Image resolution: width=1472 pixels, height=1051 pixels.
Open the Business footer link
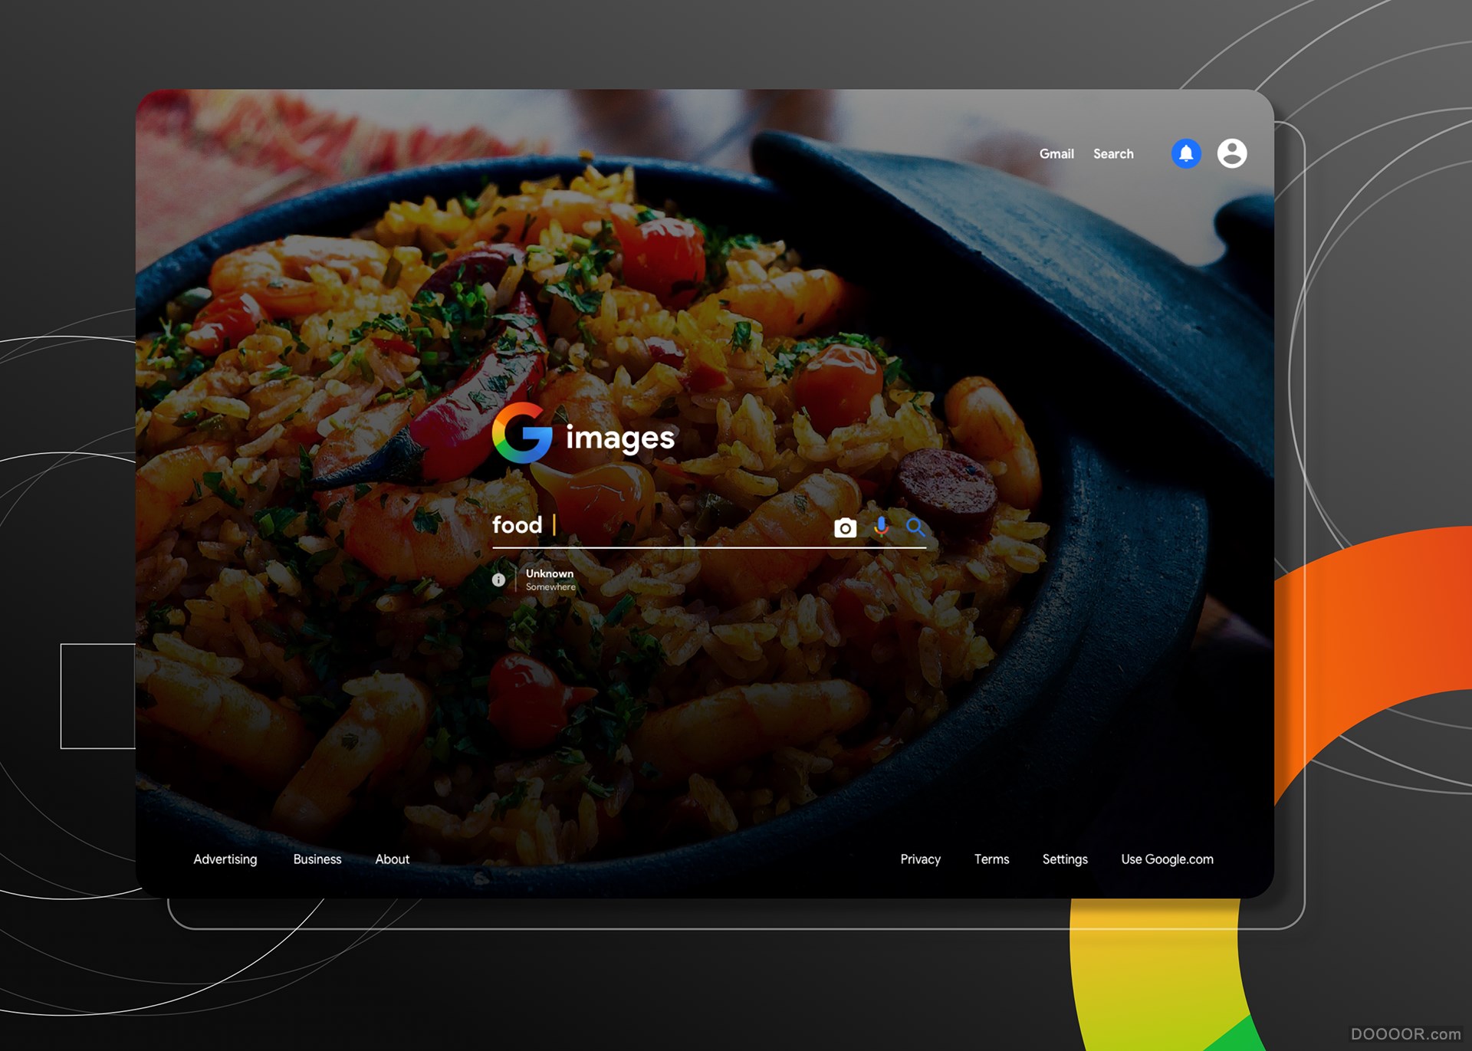click(317, 859)
